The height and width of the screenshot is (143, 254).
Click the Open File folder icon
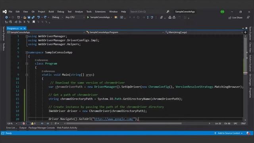pos(25,17)
